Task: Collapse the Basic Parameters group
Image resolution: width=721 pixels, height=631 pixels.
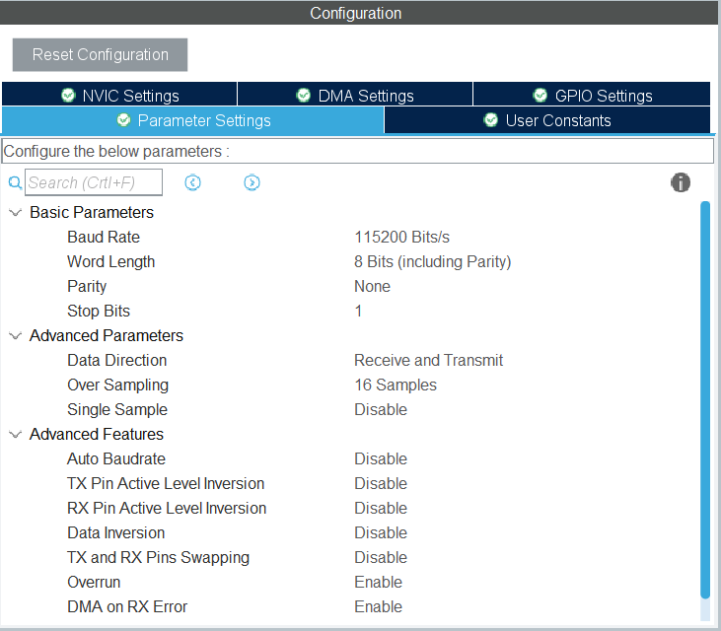Action: coord(15,212)
